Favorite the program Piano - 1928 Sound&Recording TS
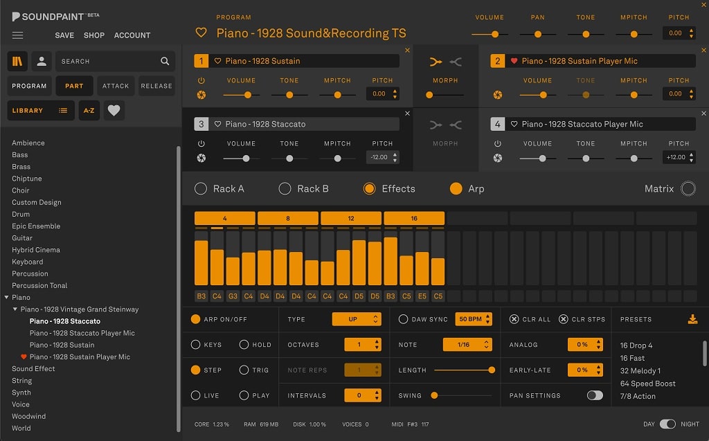Image resolution: width=709 pixels, height=441 pixels. pos(201,33)
